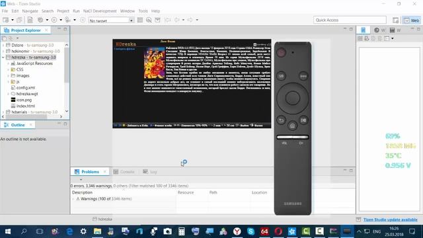Expand the Warnings (100 of 3346 items) group
This screenshot has height=238, width=423.
pos(73,199)
